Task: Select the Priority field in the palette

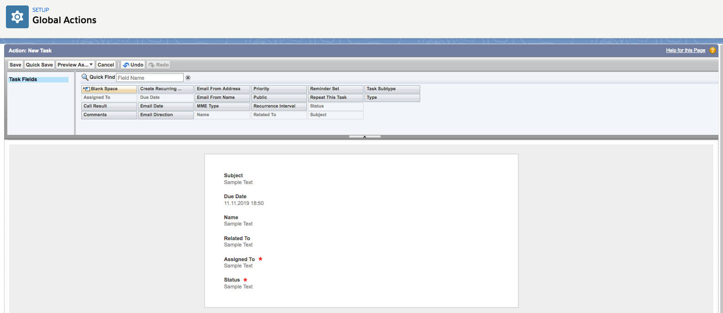Action: point(279,89)
